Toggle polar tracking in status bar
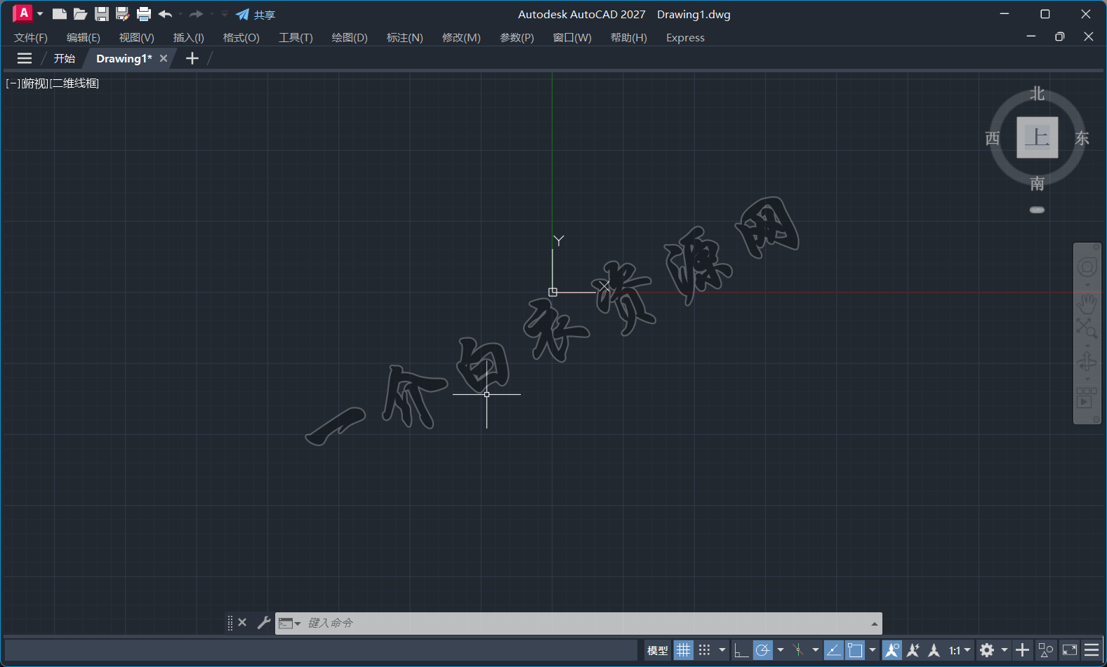The height and width of the screenshot is (667, 1107). 763,650
